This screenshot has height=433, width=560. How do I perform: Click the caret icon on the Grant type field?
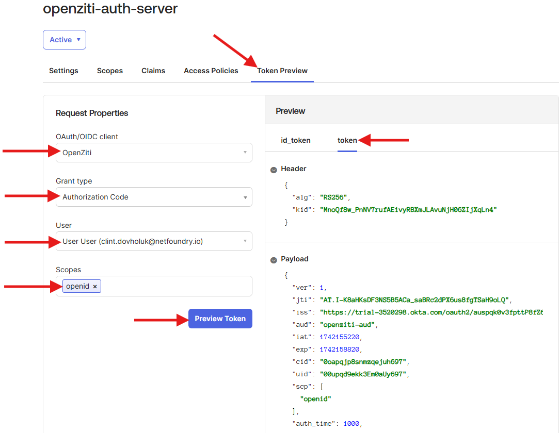(245, 196)
